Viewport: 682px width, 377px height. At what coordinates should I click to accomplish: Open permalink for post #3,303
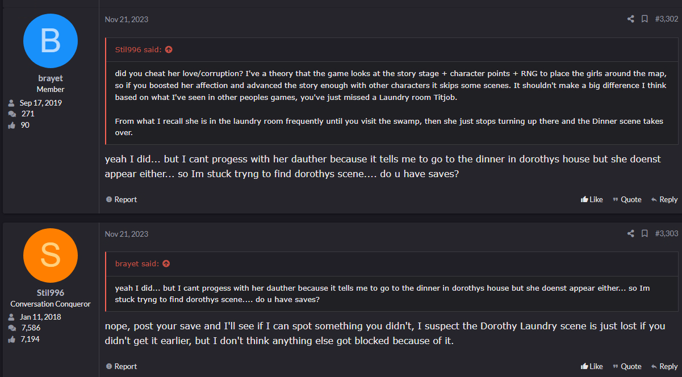[x=667, y=233]
